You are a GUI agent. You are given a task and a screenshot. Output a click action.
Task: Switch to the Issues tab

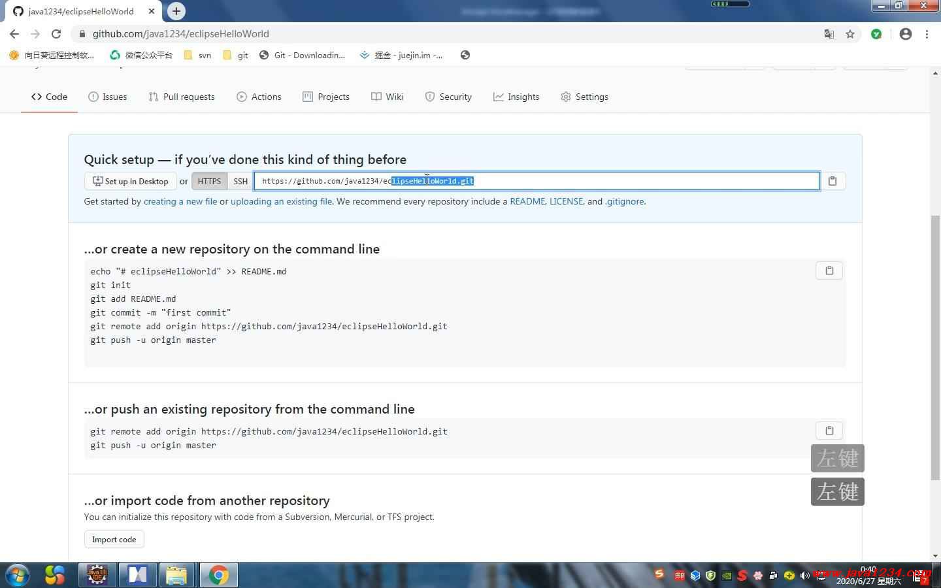(x=108, y=97)
